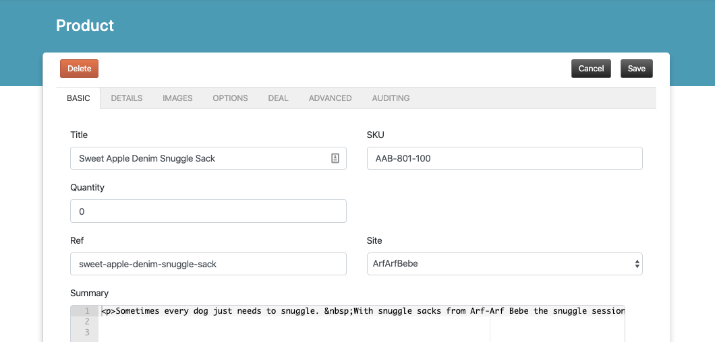Click line number 2 in editor gutter
Image resolution: width=715 pixels, height=342 pixels.
click(x=86, y=322)
